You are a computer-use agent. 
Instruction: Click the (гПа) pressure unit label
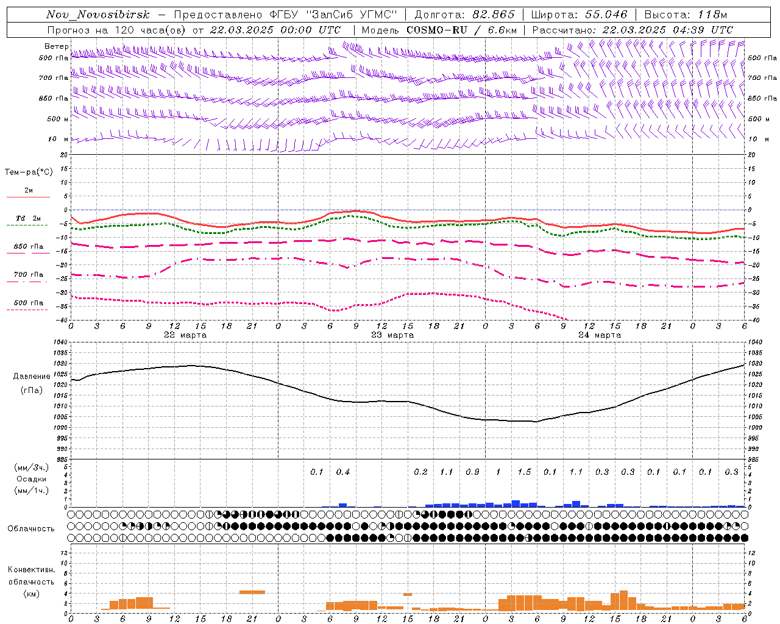click(x=32, y=390)
